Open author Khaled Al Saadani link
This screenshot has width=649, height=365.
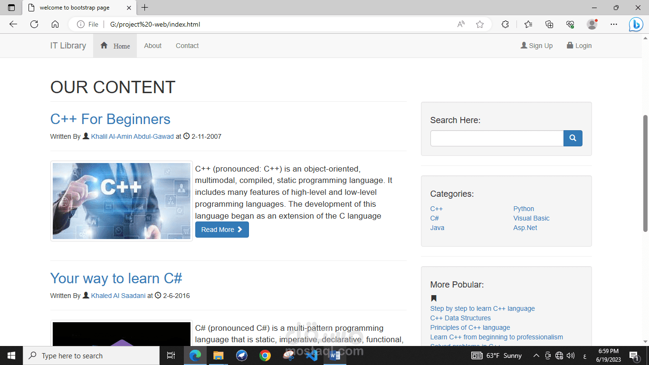118,296
